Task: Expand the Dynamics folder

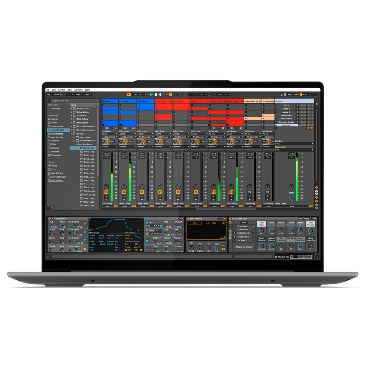Action: [x=72, y=115]
